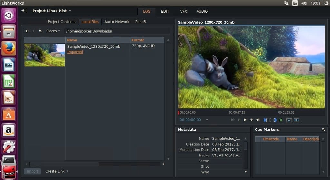This screenshot has height=180, width=330.
Task: Mark the Out point
Action: (275, 120)
